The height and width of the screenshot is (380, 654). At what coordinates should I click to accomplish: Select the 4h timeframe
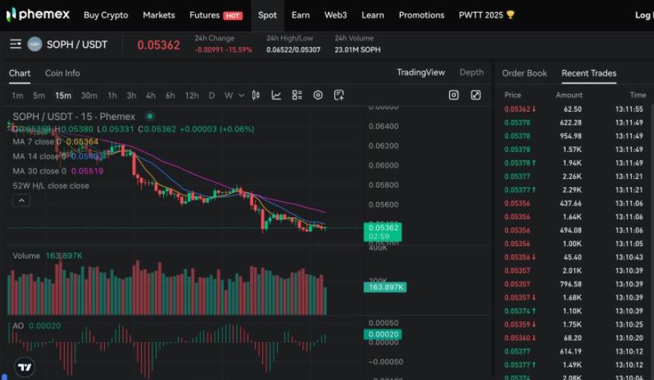[150, 95]
